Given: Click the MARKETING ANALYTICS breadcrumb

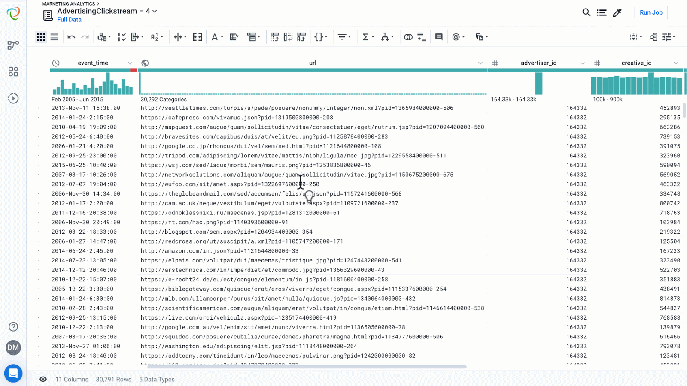Looking at the screenshot, I should [x=68, y=3].
